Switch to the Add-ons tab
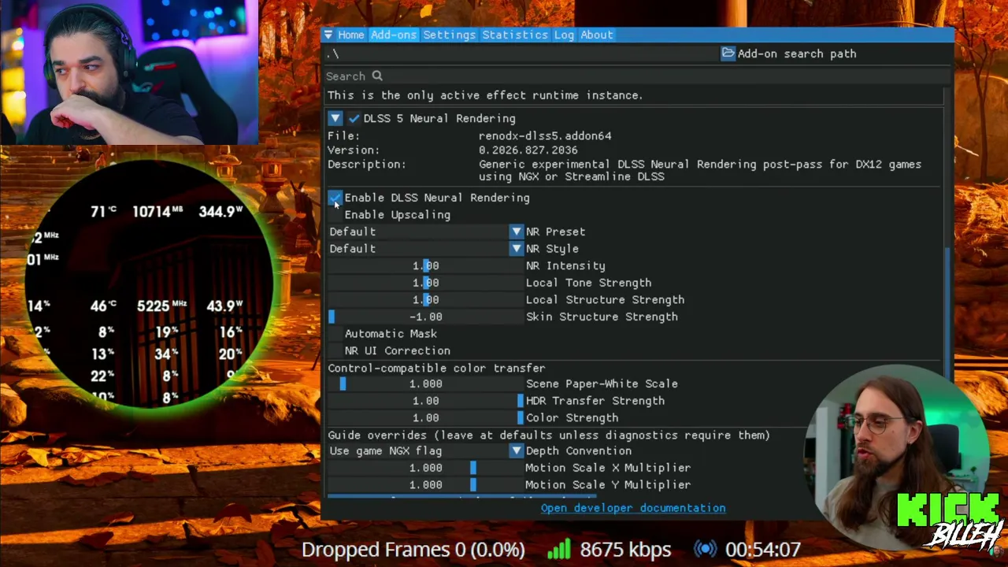This screenshot has height=567, width=1008. pos(393,35)
